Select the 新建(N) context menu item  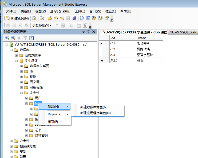54,107
